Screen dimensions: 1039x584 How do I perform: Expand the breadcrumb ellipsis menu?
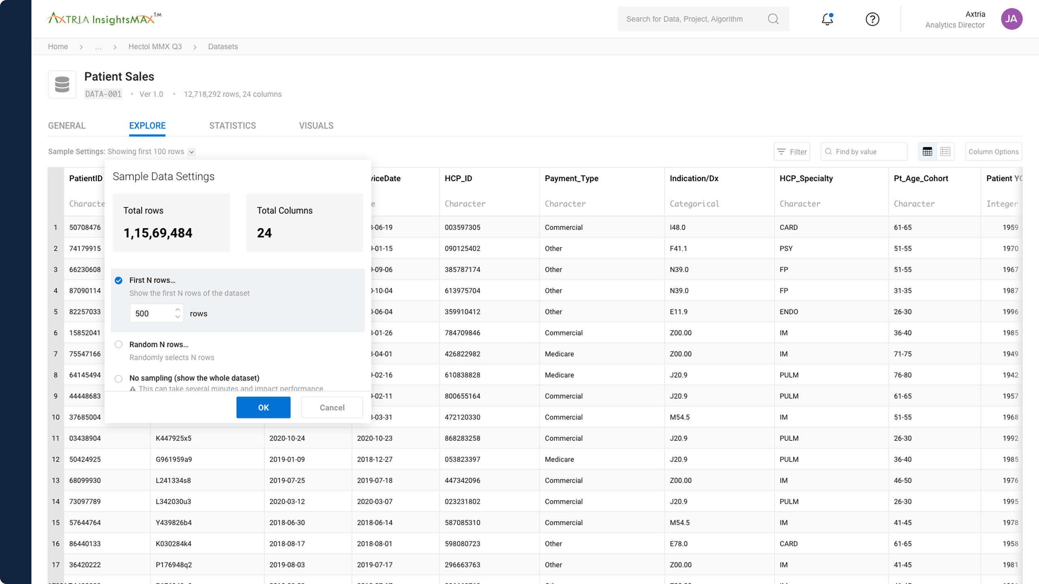98,47
